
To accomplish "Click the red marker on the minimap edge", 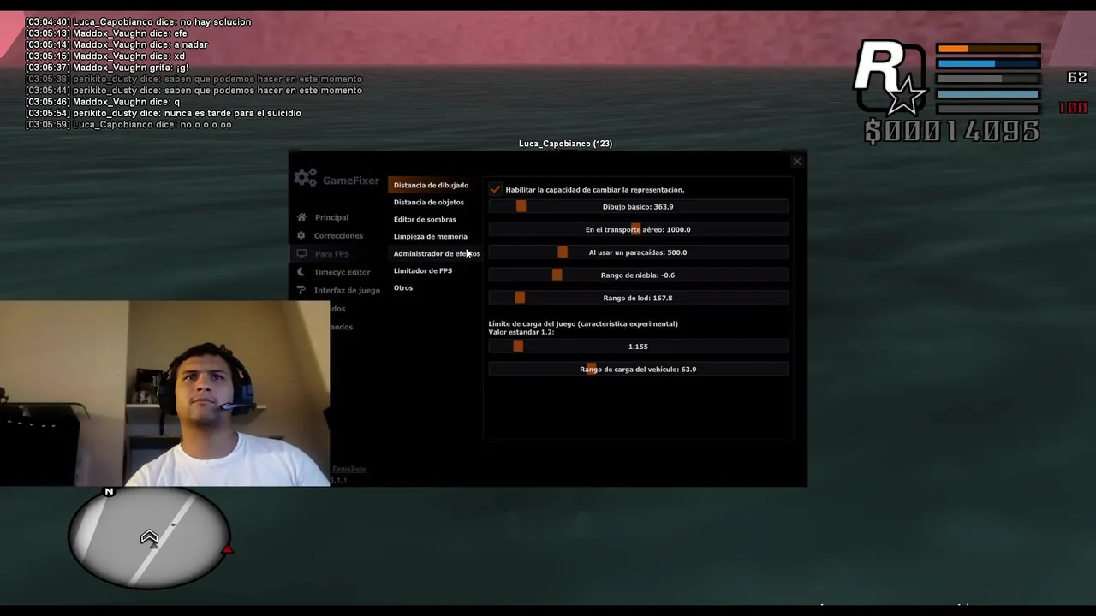I will 228,549.
